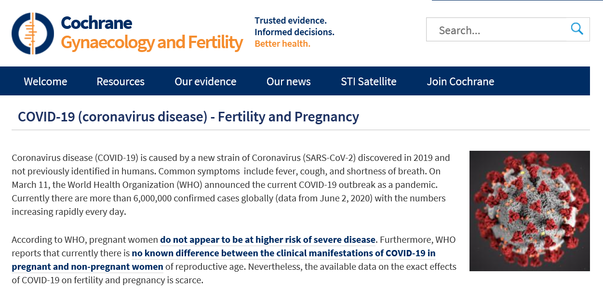
Task: Click the COVID-19 Fertility and Pregnancy page heading
Action: coord(188,117)
